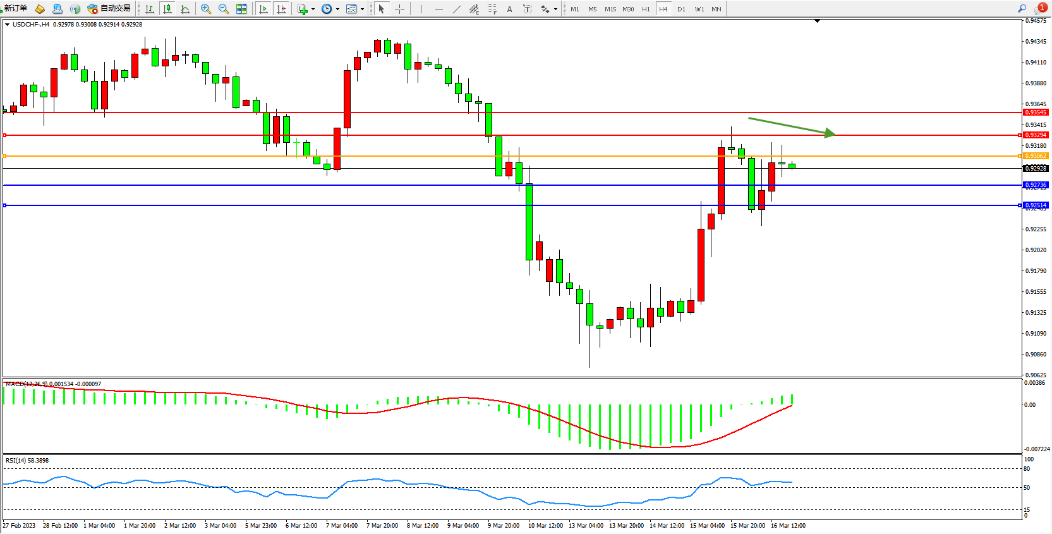Toggle chart auto scroll

coord(263,9)
